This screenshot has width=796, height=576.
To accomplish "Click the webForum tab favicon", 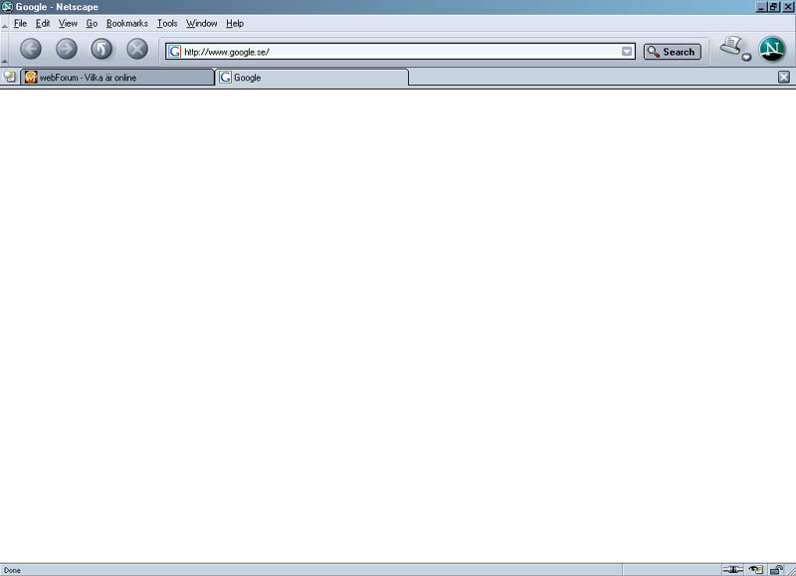I will click(31, 78).
